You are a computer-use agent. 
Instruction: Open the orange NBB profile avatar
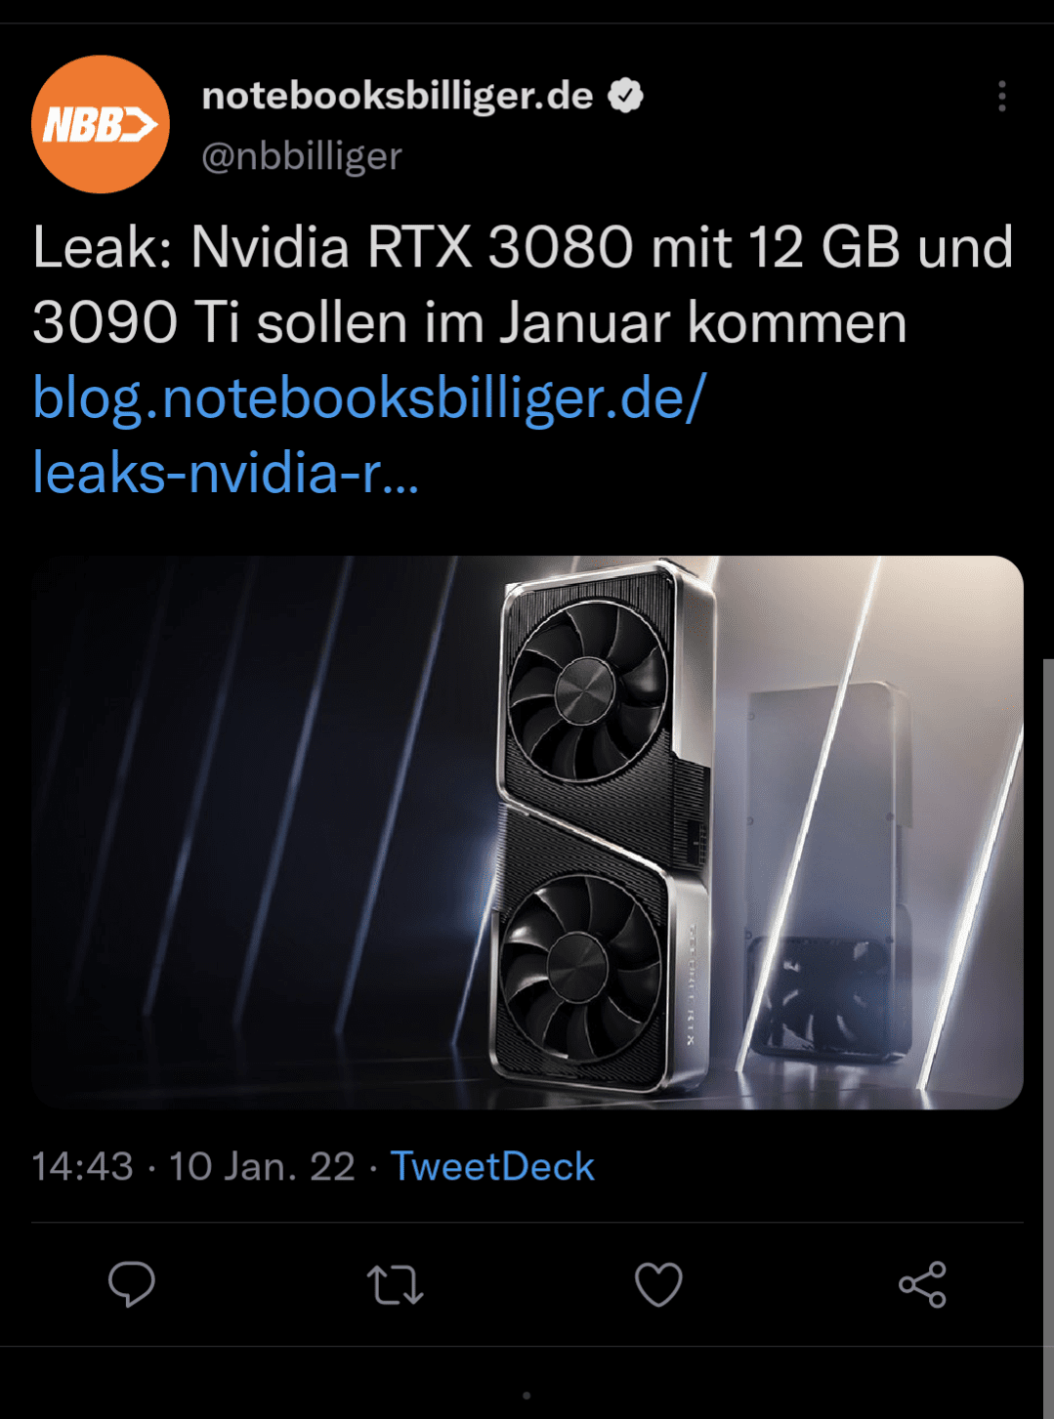click(101, 124)
